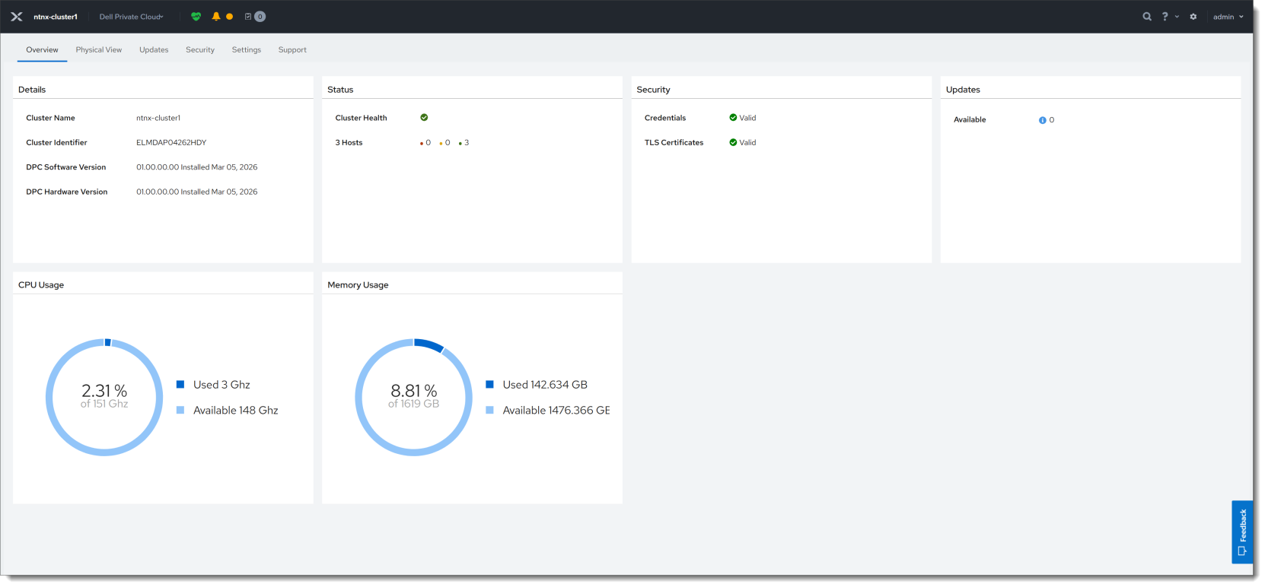
Task: Click the Details panel heading
Action: 32,90
